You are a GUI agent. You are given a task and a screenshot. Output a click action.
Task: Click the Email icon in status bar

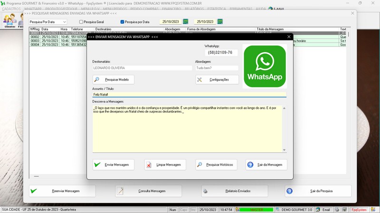318,210
